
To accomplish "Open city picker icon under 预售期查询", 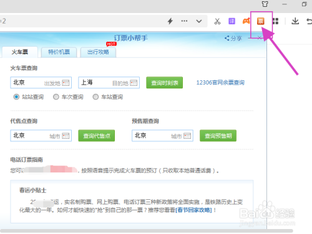I will (187, 136).
